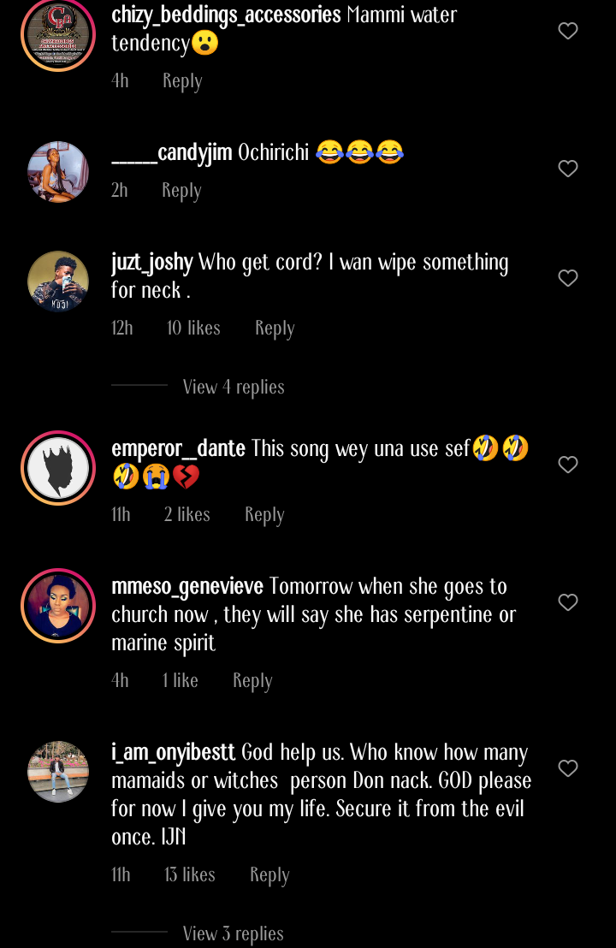Open _____candyjim's profile photo
Image resolution: width=616 pixels, height=948 pixels.
click(x=58, y=172)
